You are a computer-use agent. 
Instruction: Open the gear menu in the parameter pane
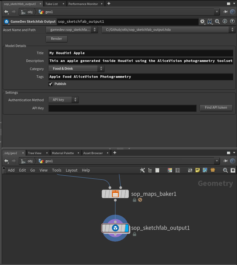[202, 21]
